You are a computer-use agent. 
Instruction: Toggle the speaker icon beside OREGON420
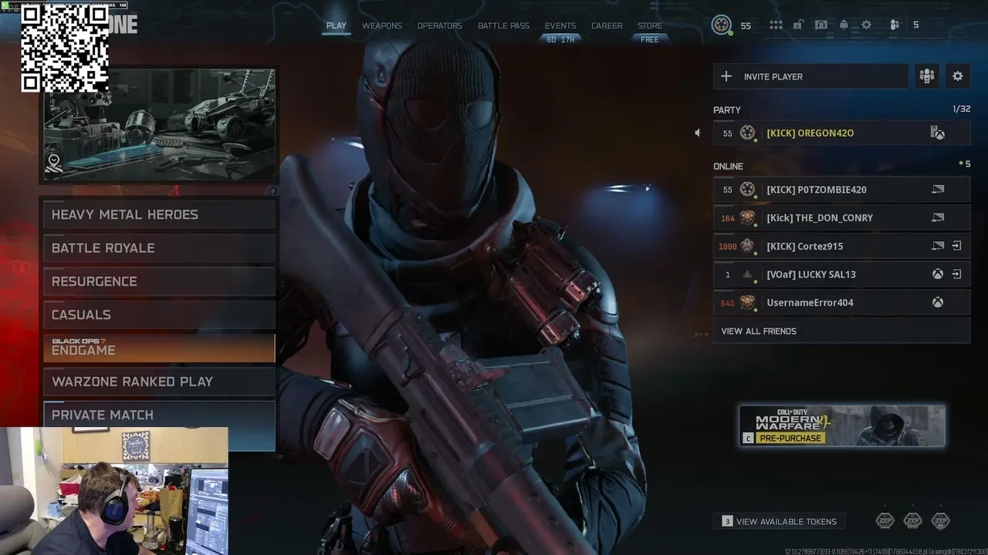697,133
